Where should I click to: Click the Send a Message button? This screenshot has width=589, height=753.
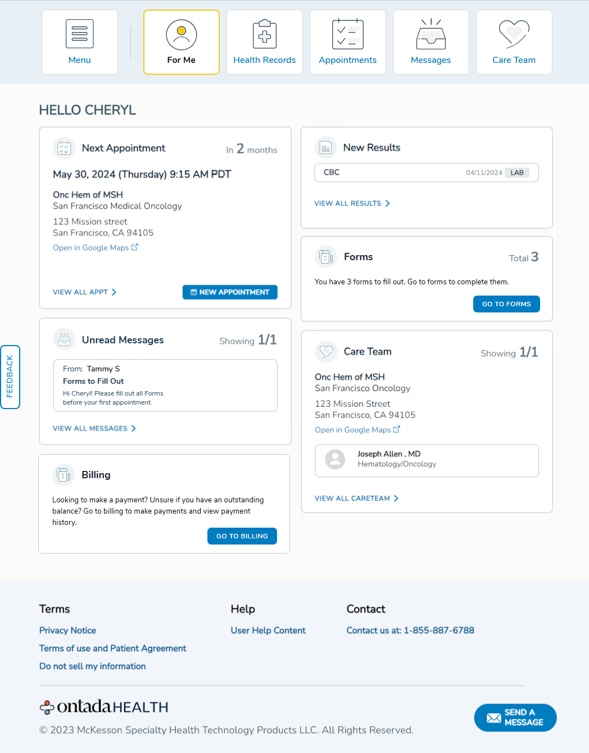coord(515,718)
